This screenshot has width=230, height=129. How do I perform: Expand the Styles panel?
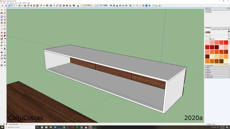217,67
